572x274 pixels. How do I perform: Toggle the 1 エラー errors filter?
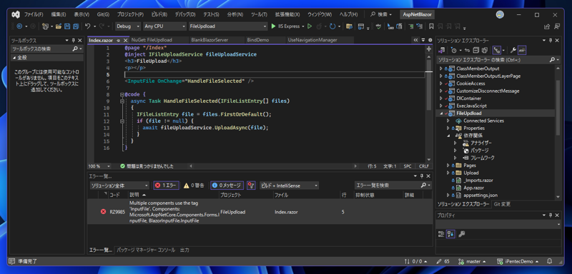pyautogui.click(x=166, y=186)
